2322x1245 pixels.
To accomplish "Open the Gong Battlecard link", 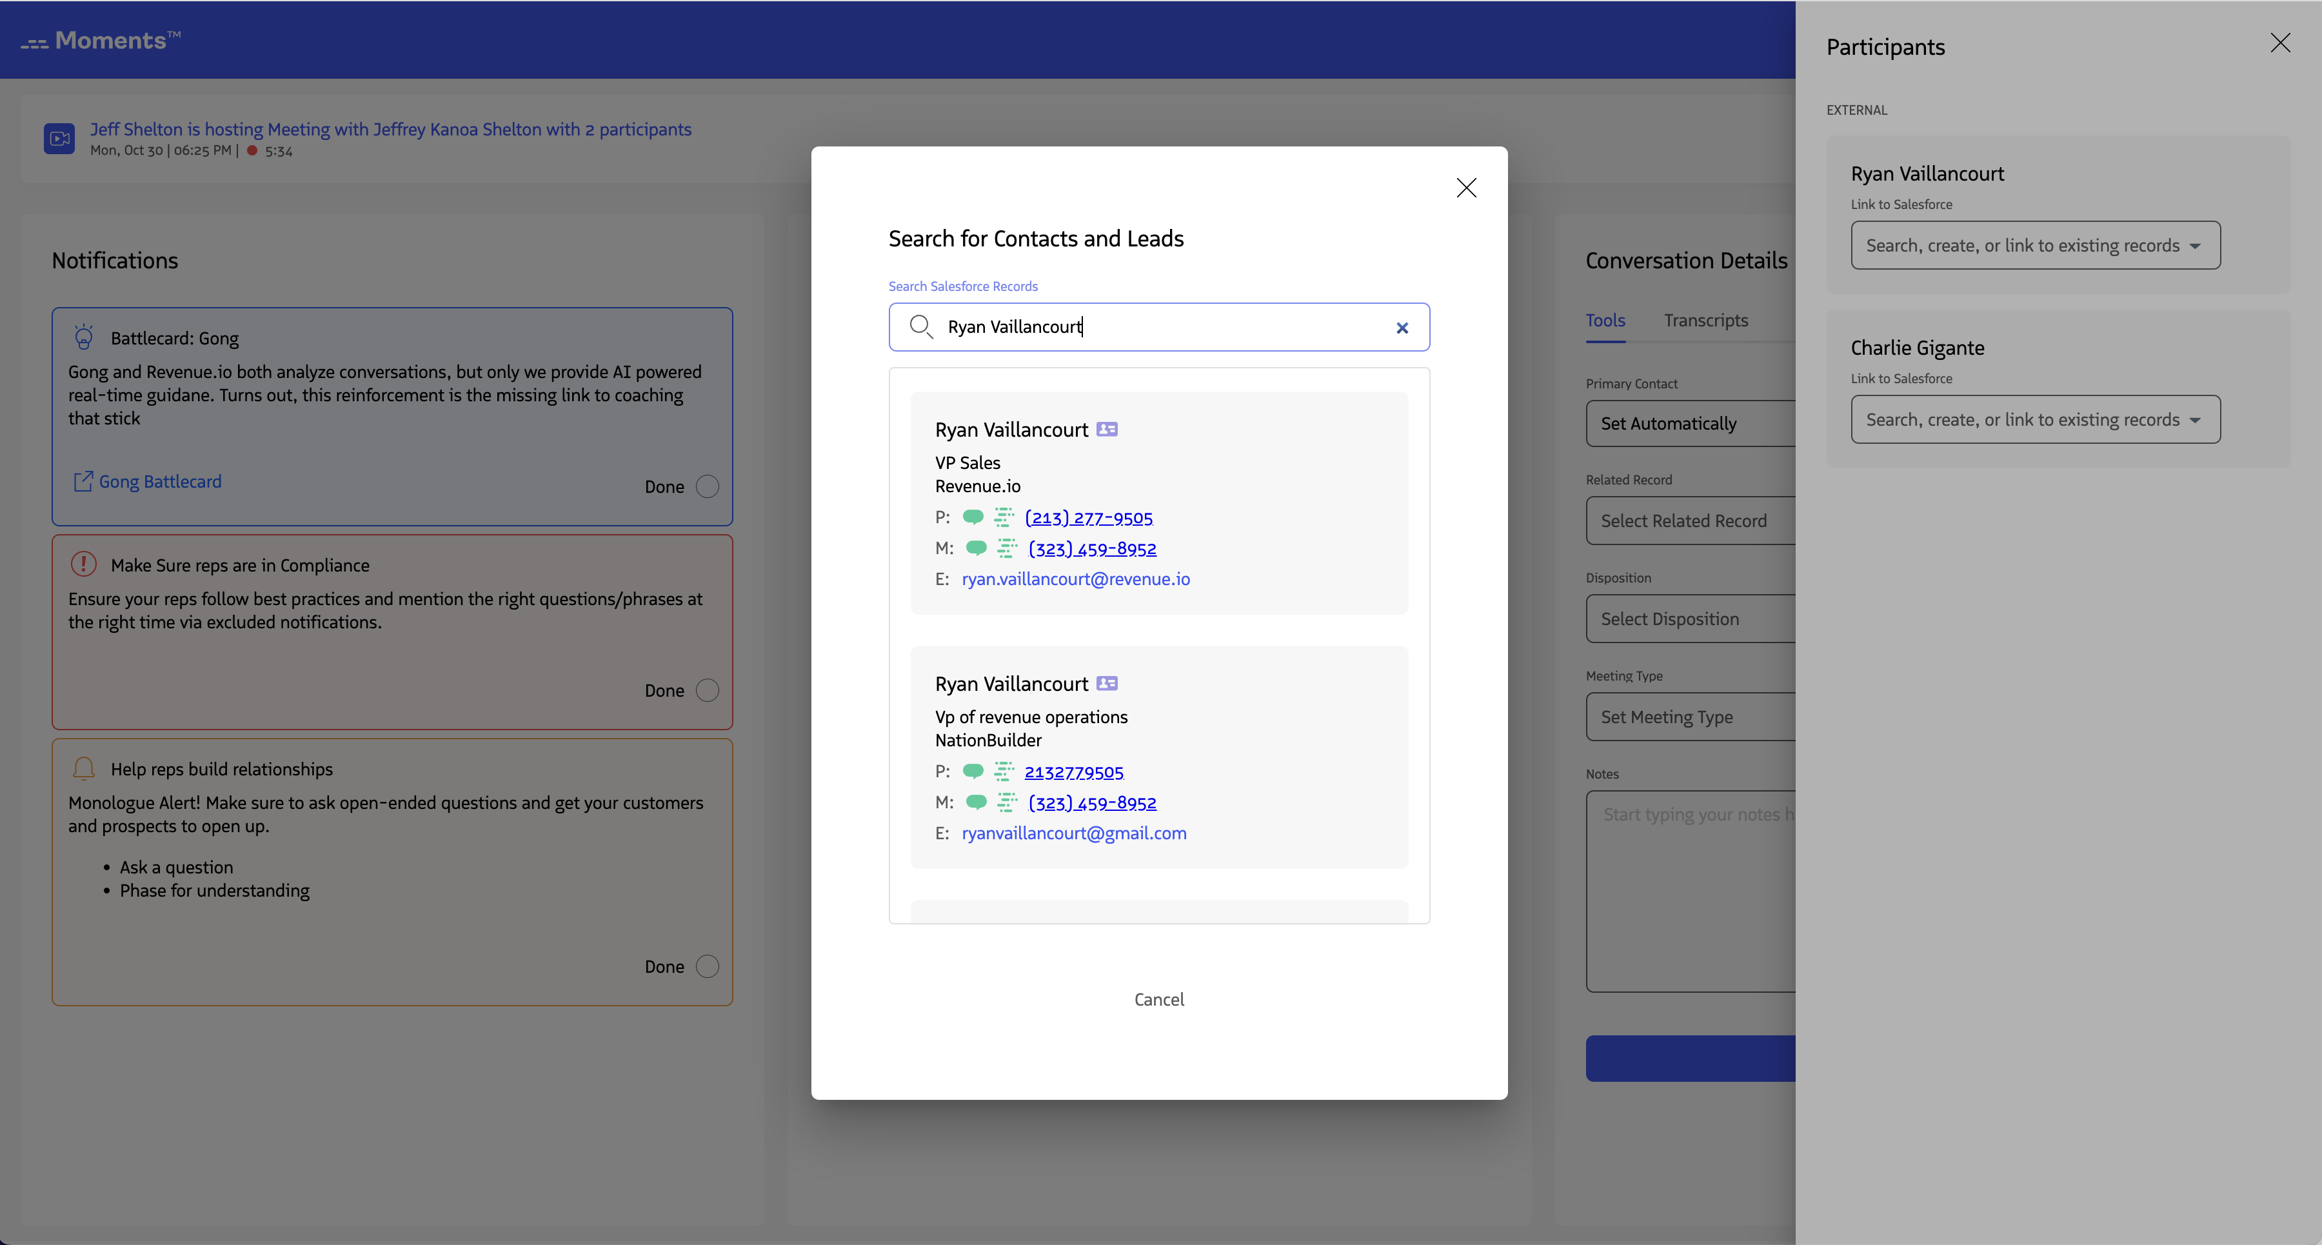I will (x=159, y=481).
